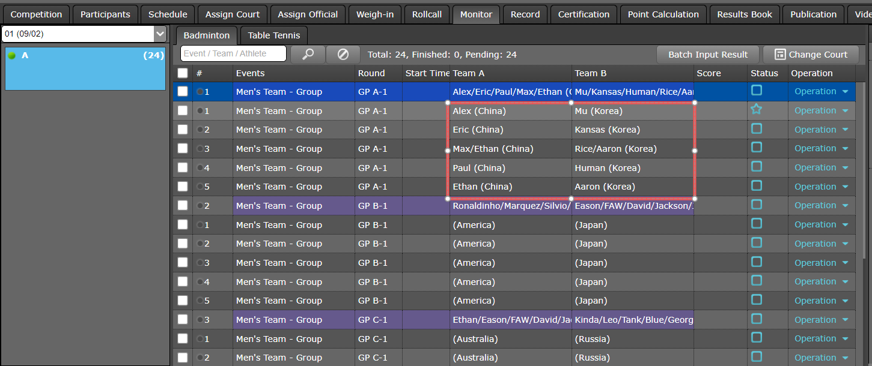The width and height of the screenshot is (872, 366).
Task: Click the clear filter circle-slash icon
Action: 343,54
